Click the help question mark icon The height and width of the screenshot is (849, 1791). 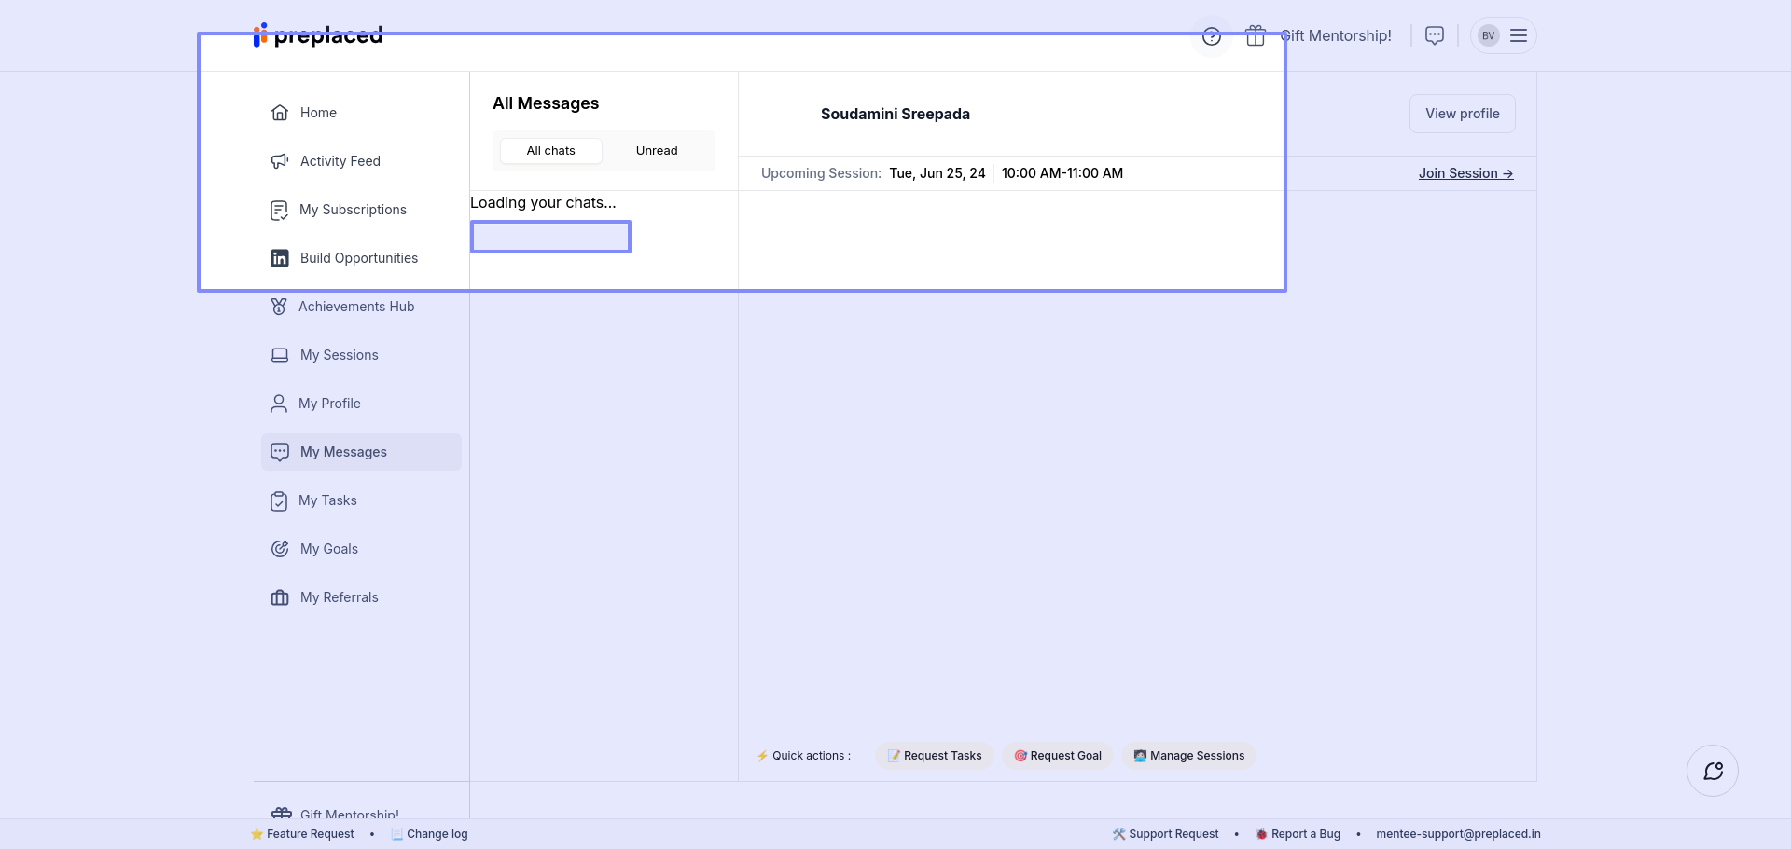[x=1212, y=36]
